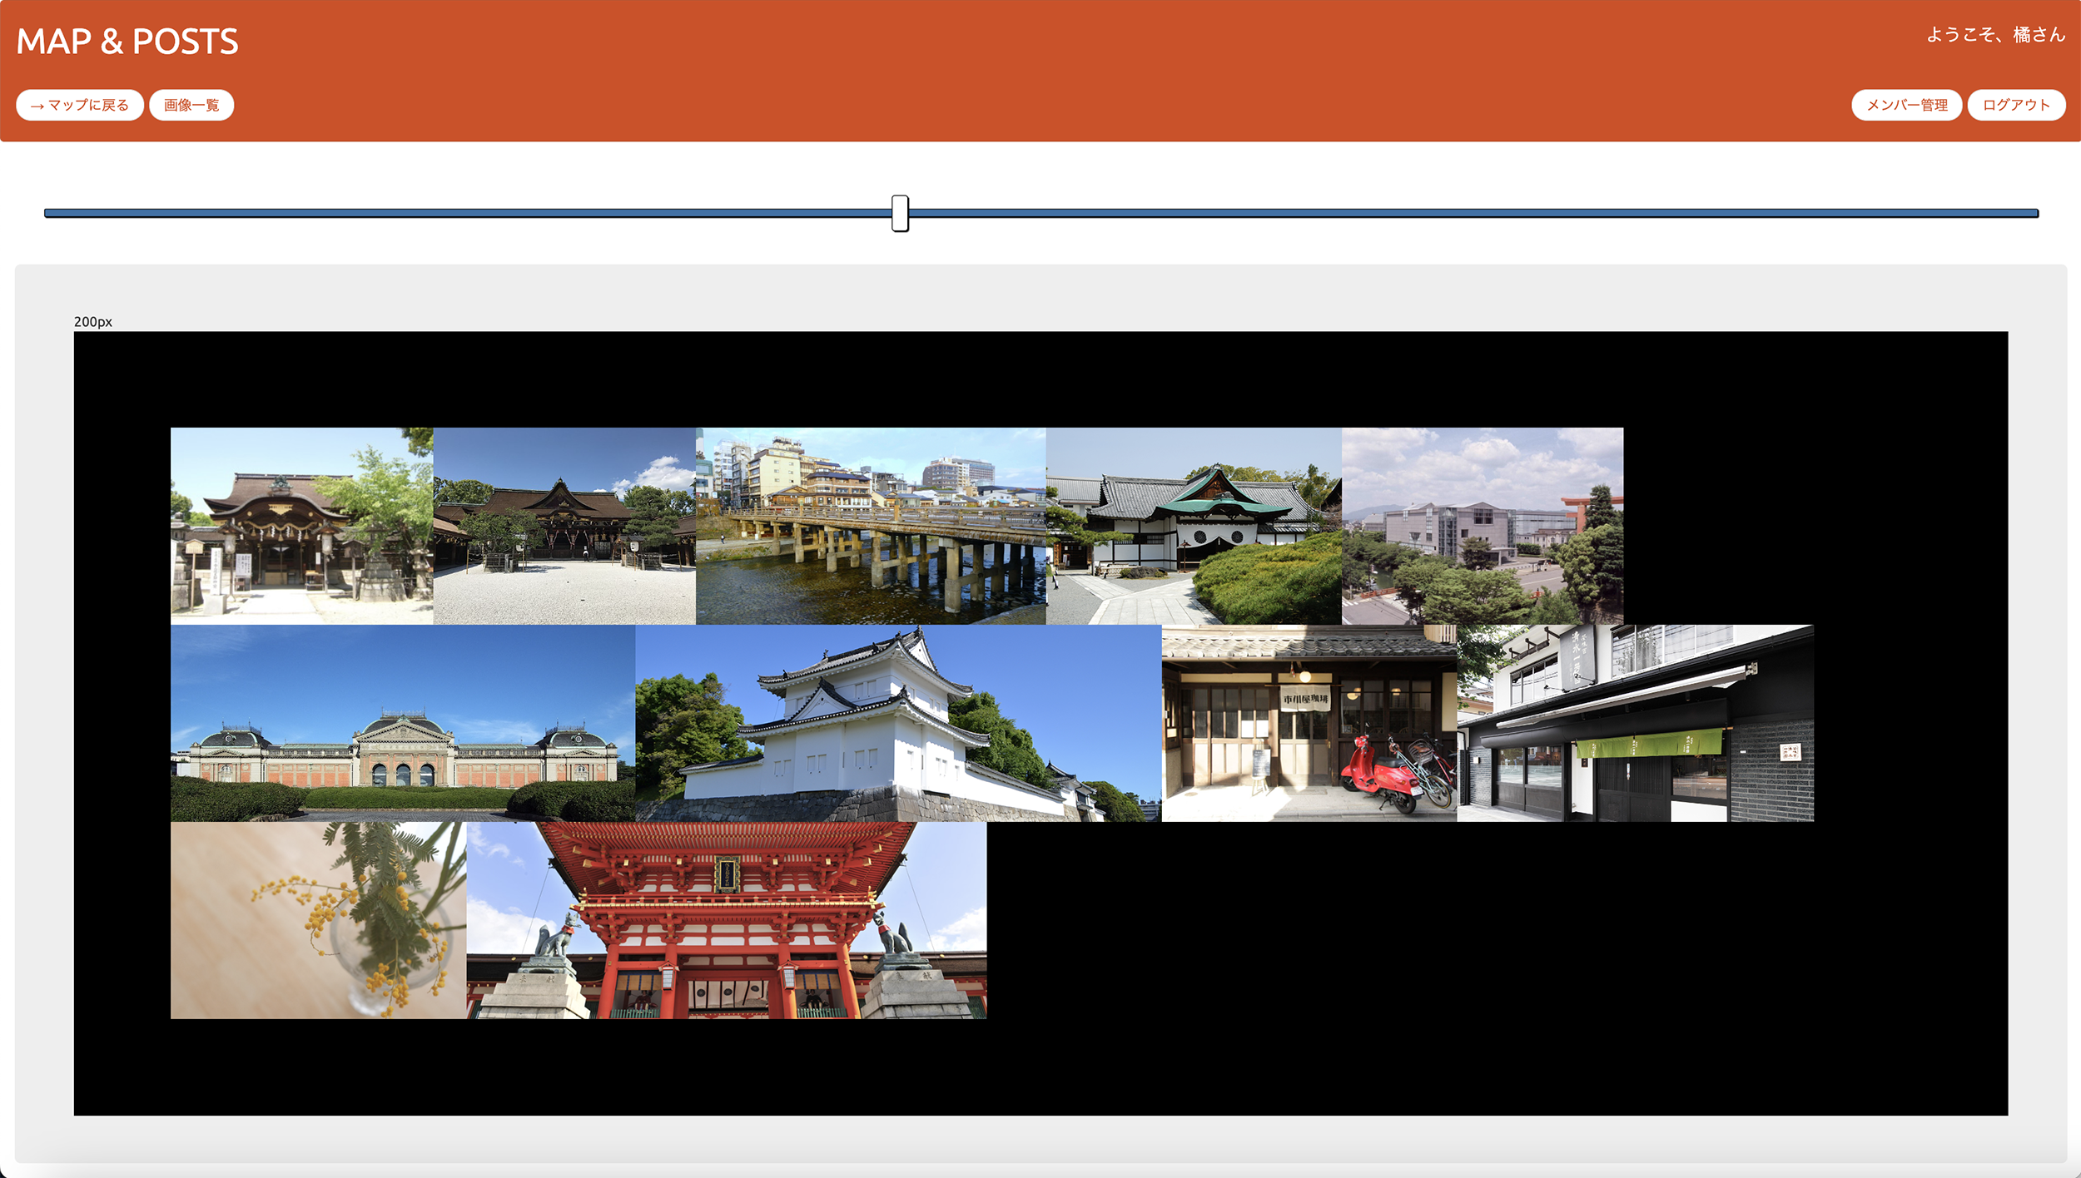Open the shrine with green tree thumbnail
Image resolution: width=2081 pixels, height=1178 pixels.
click(x=301, y=526)
